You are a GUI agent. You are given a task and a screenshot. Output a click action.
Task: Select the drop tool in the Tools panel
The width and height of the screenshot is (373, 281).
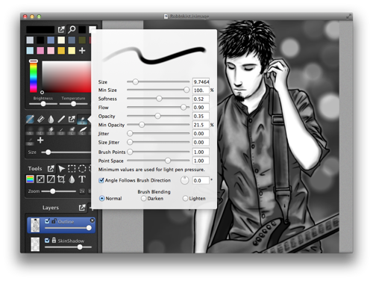click(72, 179)
